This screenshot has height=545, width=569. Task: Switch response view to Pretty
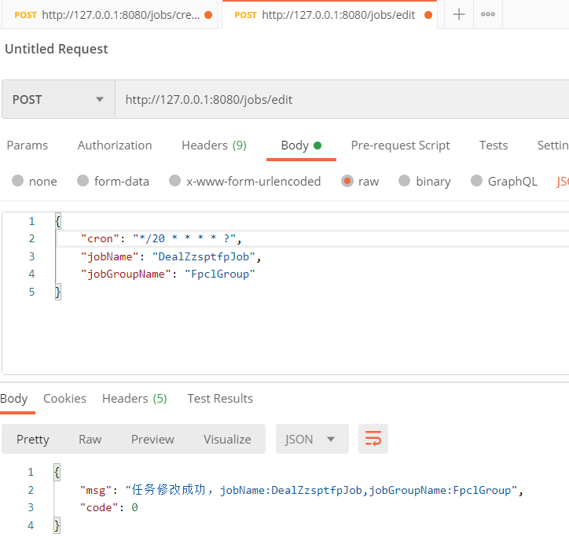(33, 439)
